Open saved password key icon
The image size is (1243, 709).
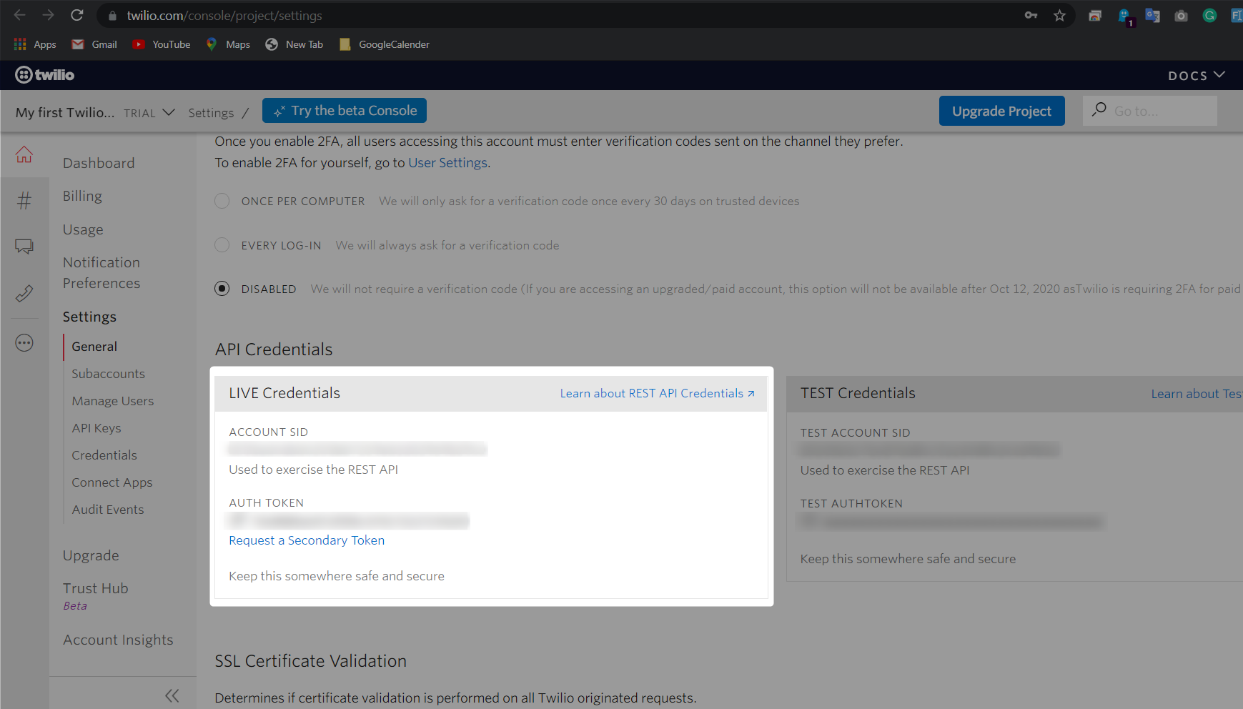[1031, 15]
